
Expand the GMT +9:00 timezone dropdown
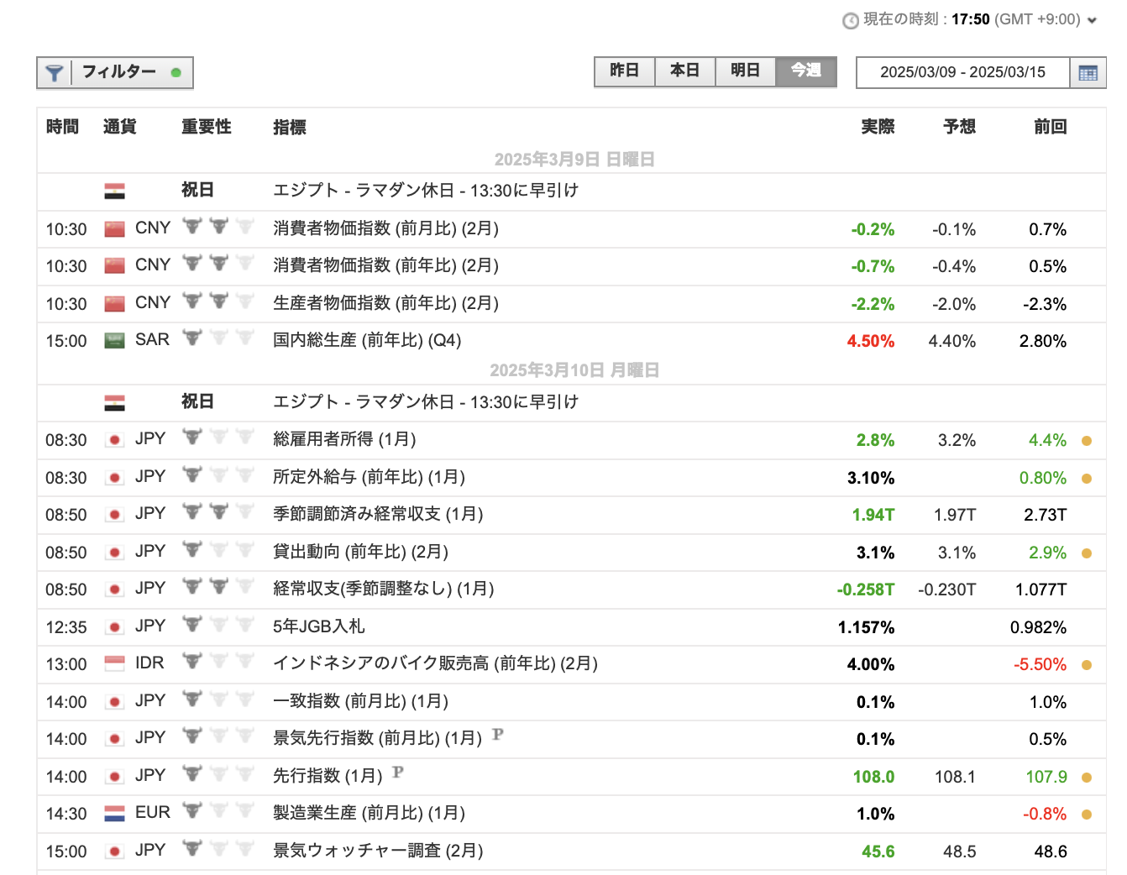[1092, 20]
